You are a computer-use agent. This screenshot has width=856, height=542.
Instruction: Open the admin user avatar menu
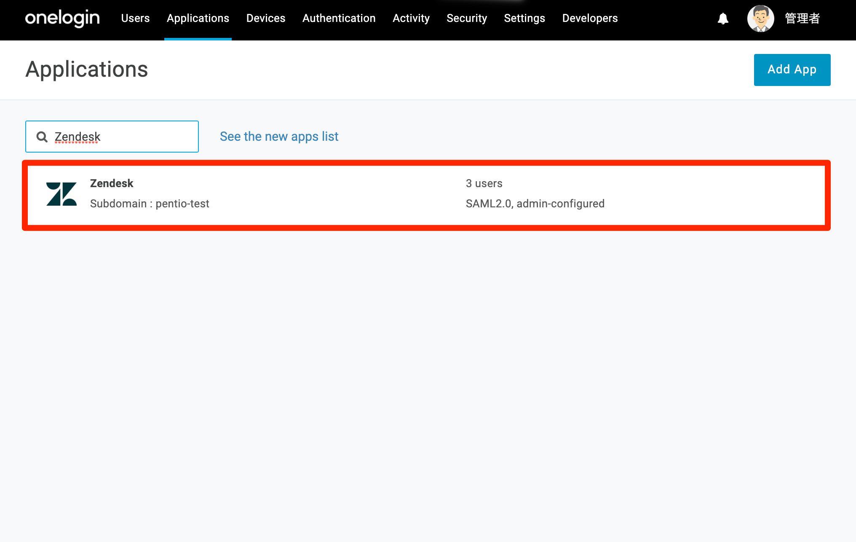760,19
